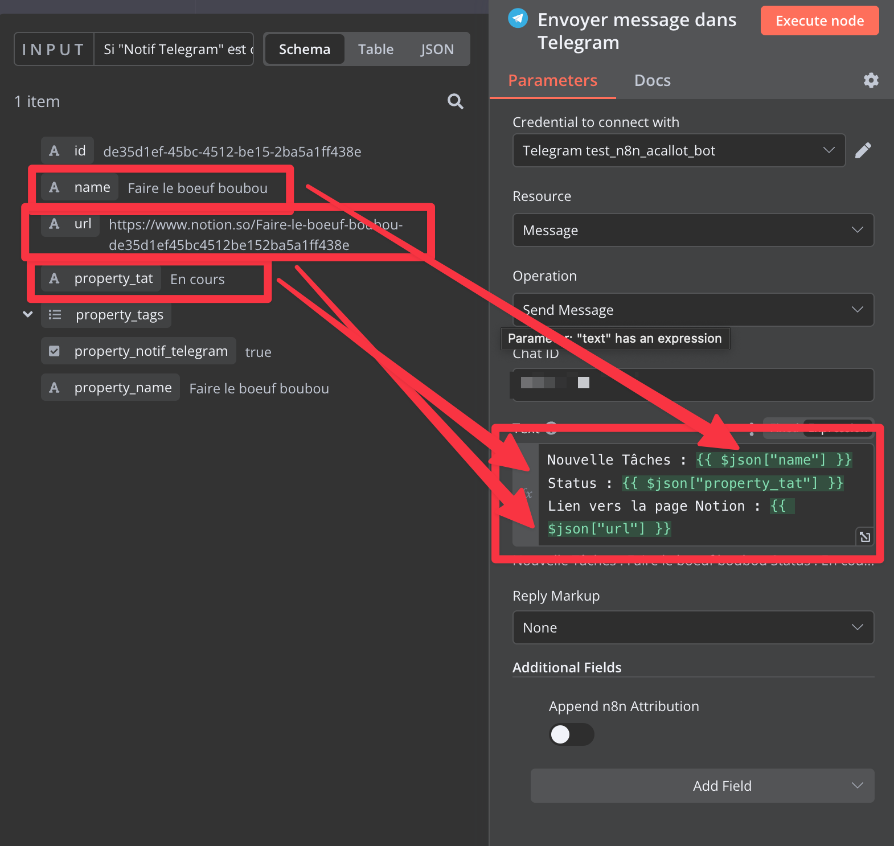The height and width of the screenshot is (846, 894).
Task: Open the Reply Markup dropdown
Action: pyautogui.click(x=692, y=627)
